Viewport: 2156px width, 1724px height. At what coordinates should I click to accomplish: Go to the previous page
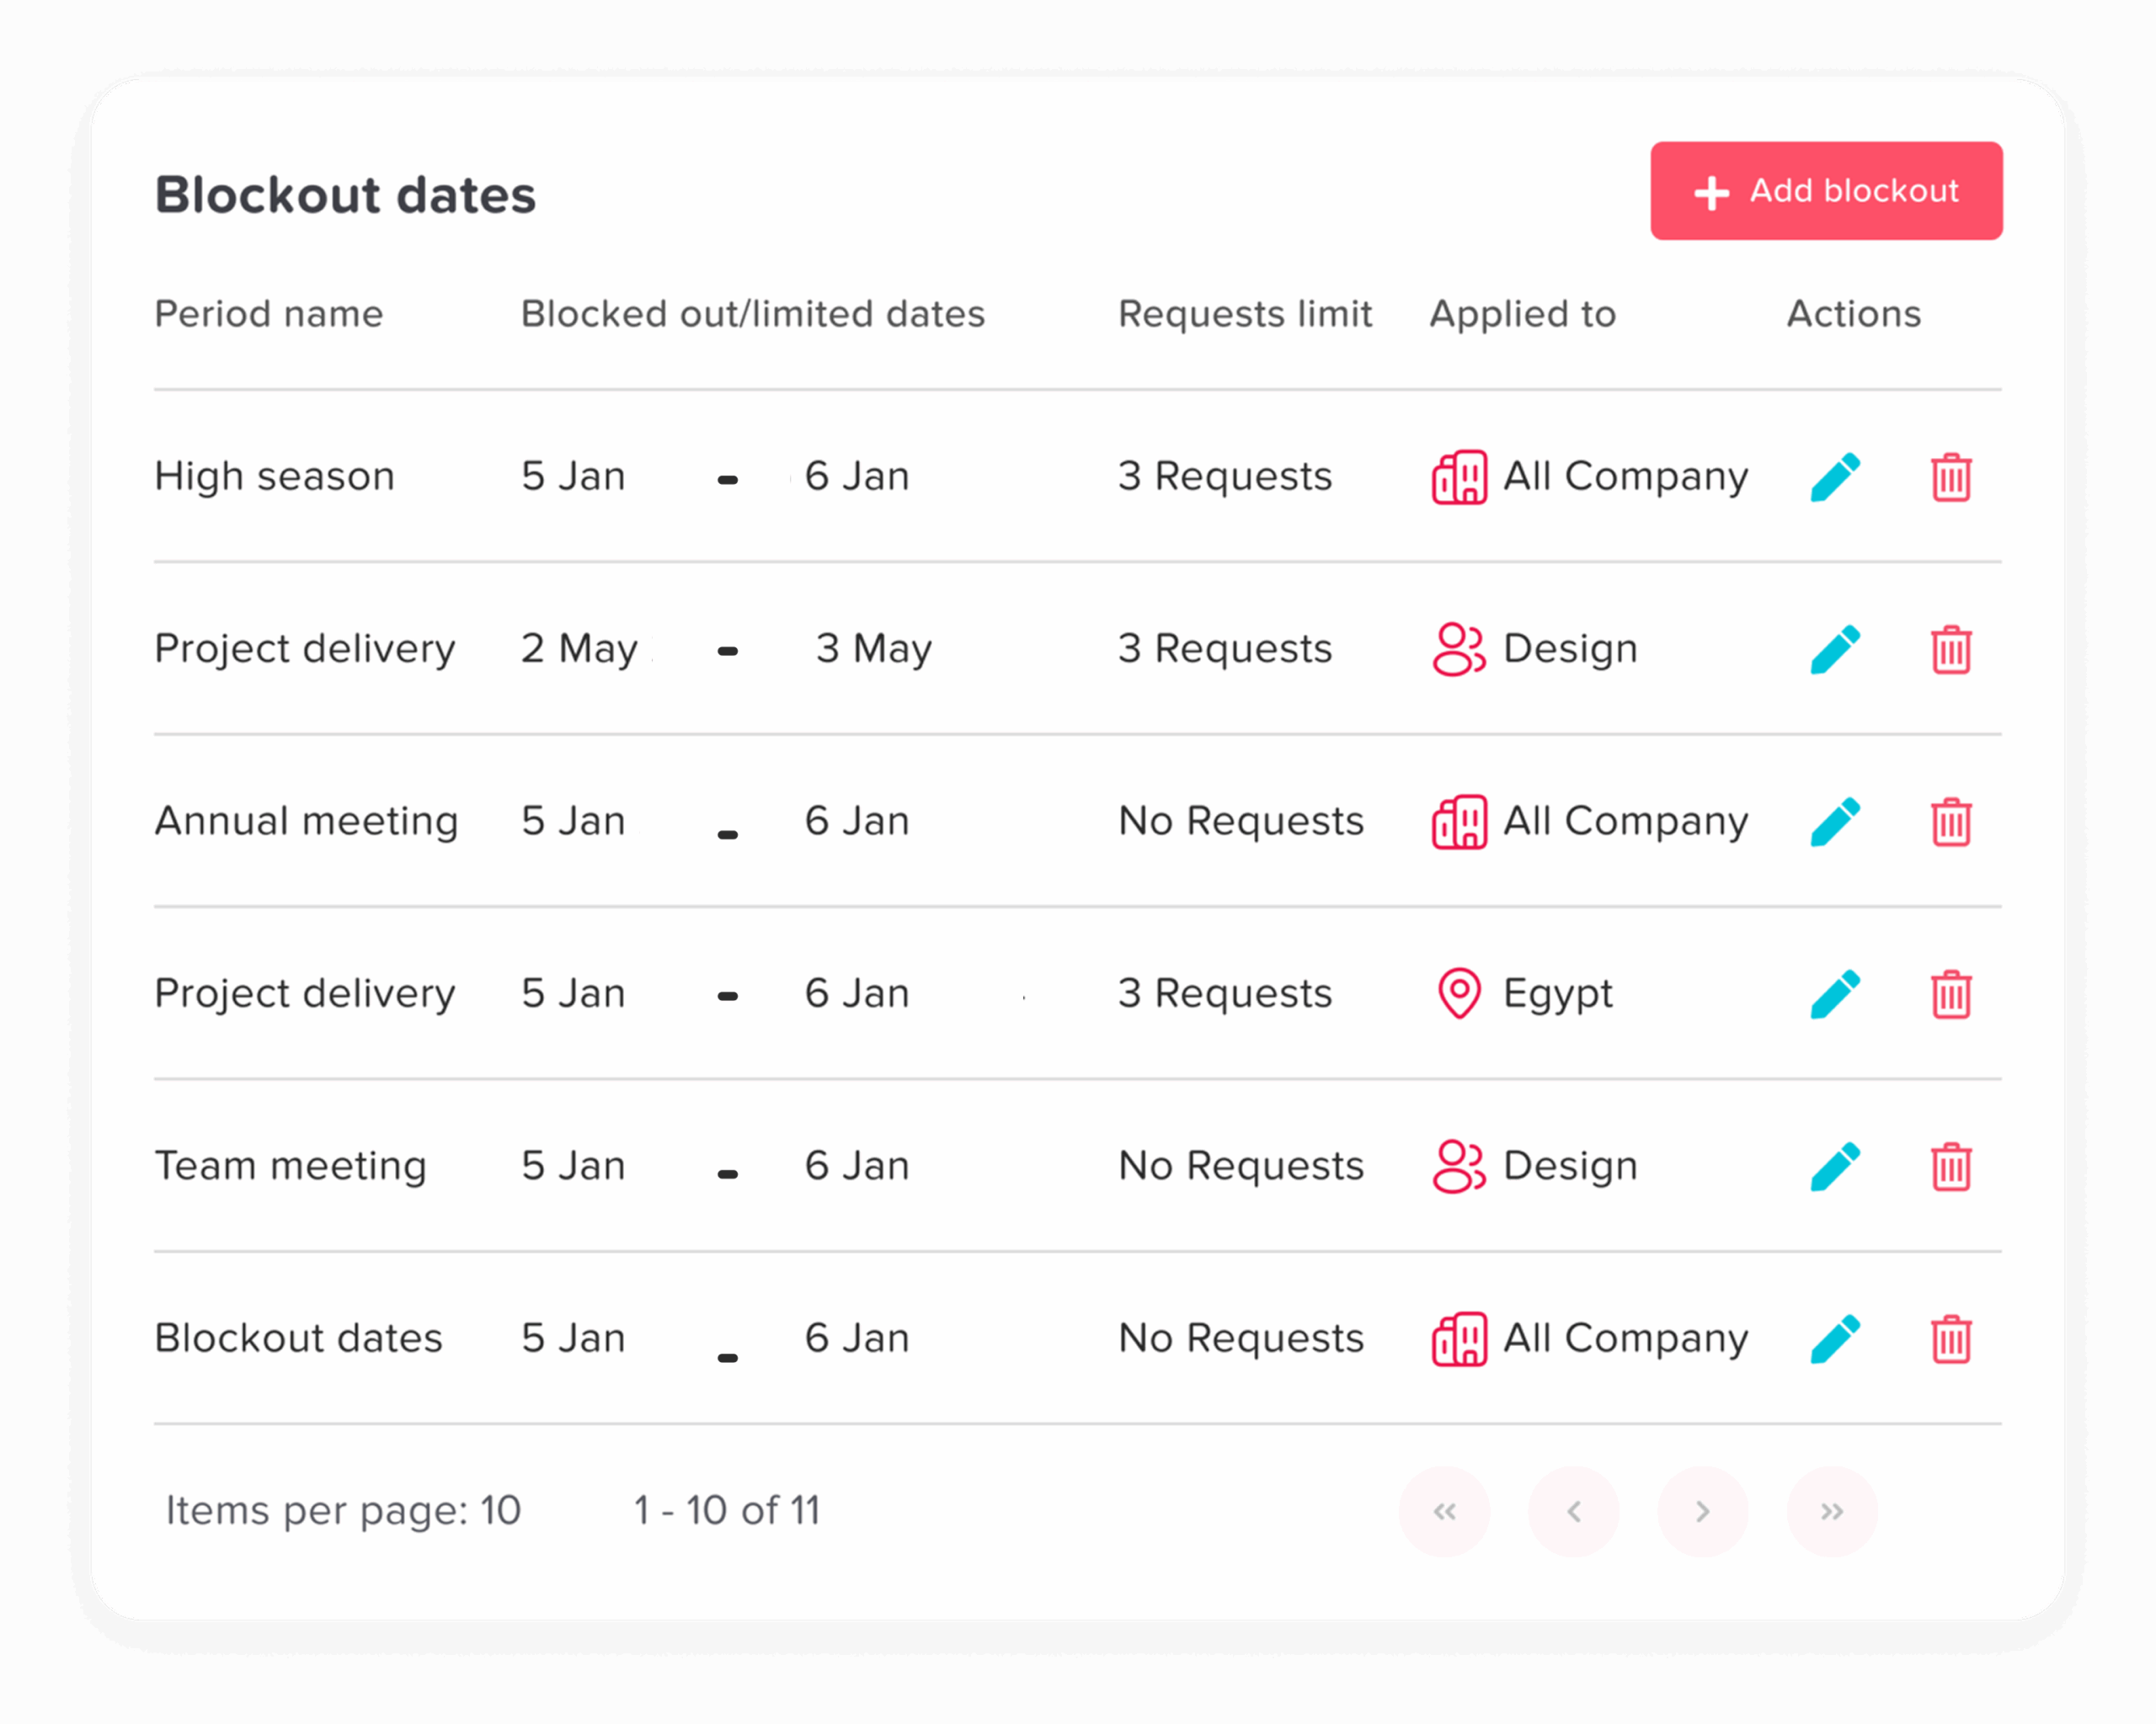pos(1573,1511)
